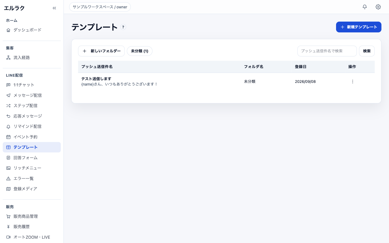Collapse the sidebar with the double-chevron icon
The width and height of the screenshot is (389, 243).
(54, 8)
